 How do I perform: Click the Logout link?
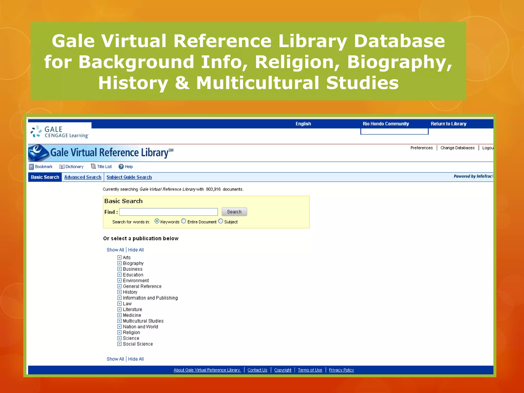click(x=488, y=148)
